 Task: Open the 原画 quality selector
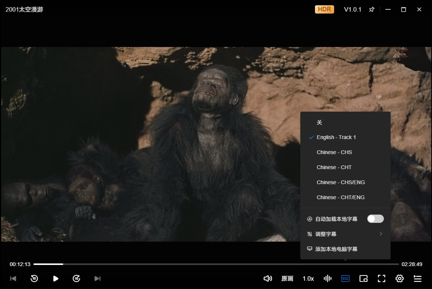(287, 278)
